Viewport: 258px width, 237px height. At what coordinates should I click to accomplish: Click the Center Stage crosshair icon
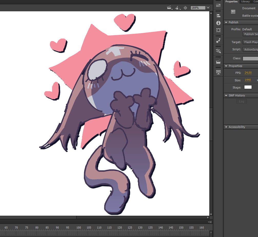[185, 8]
